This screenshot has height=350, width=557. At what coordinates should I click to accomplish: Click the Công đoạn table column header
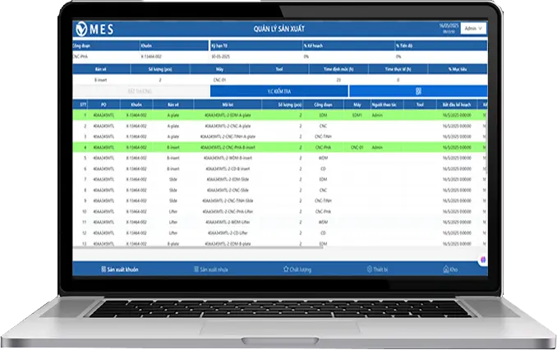click(324, 105)
